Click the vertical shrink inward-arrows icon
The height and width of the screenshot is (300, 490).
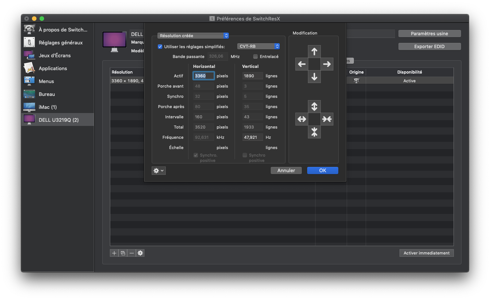(x=314, y=132)
